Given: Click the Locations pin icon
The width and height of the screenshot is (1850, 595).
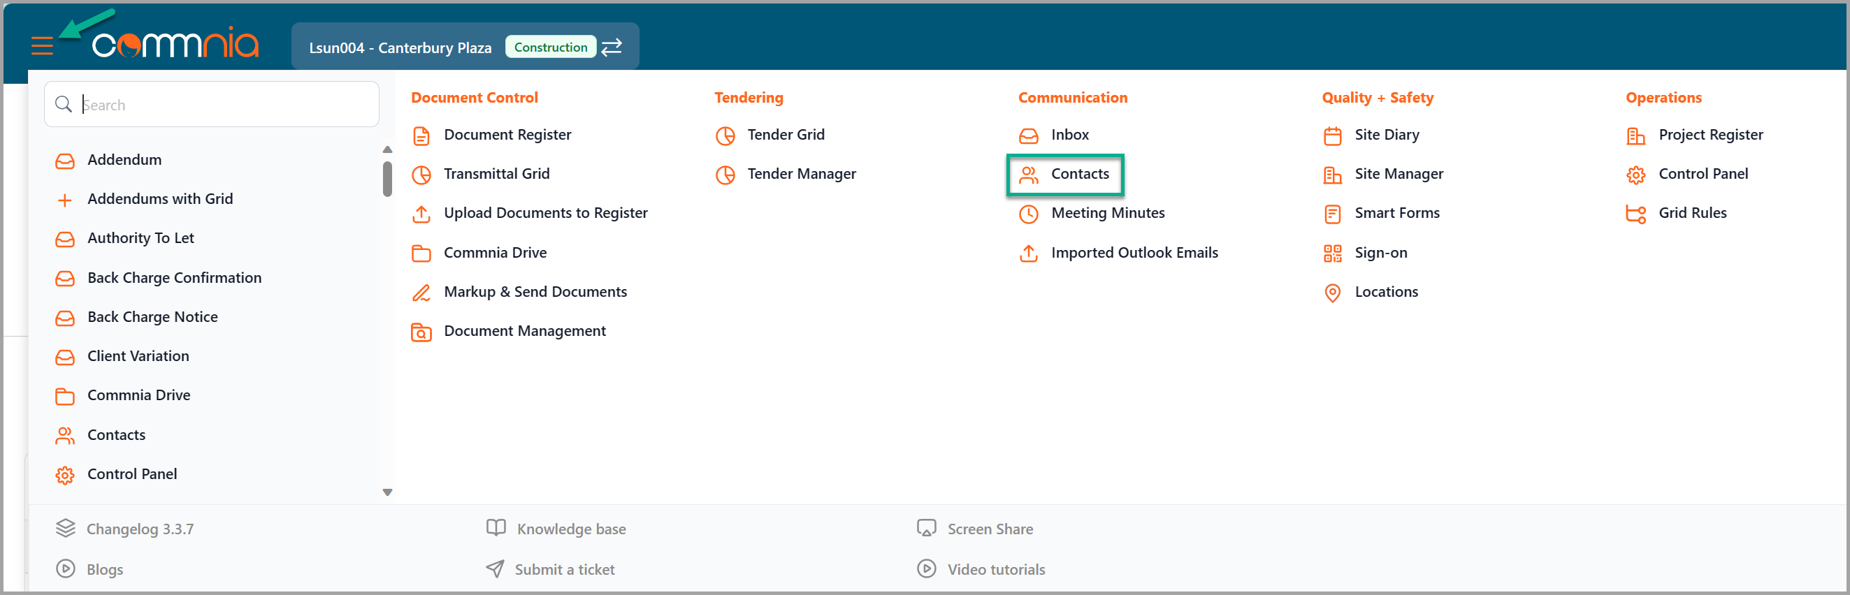Looking at the screenshot, I should click(x=1332, y=293).
